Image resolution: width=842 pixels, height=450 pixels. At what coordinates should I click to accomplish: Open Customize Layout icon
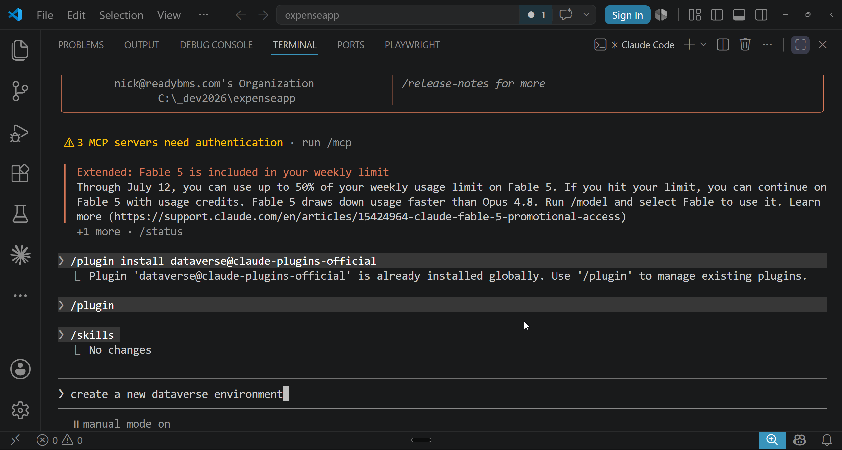(695, 15)
